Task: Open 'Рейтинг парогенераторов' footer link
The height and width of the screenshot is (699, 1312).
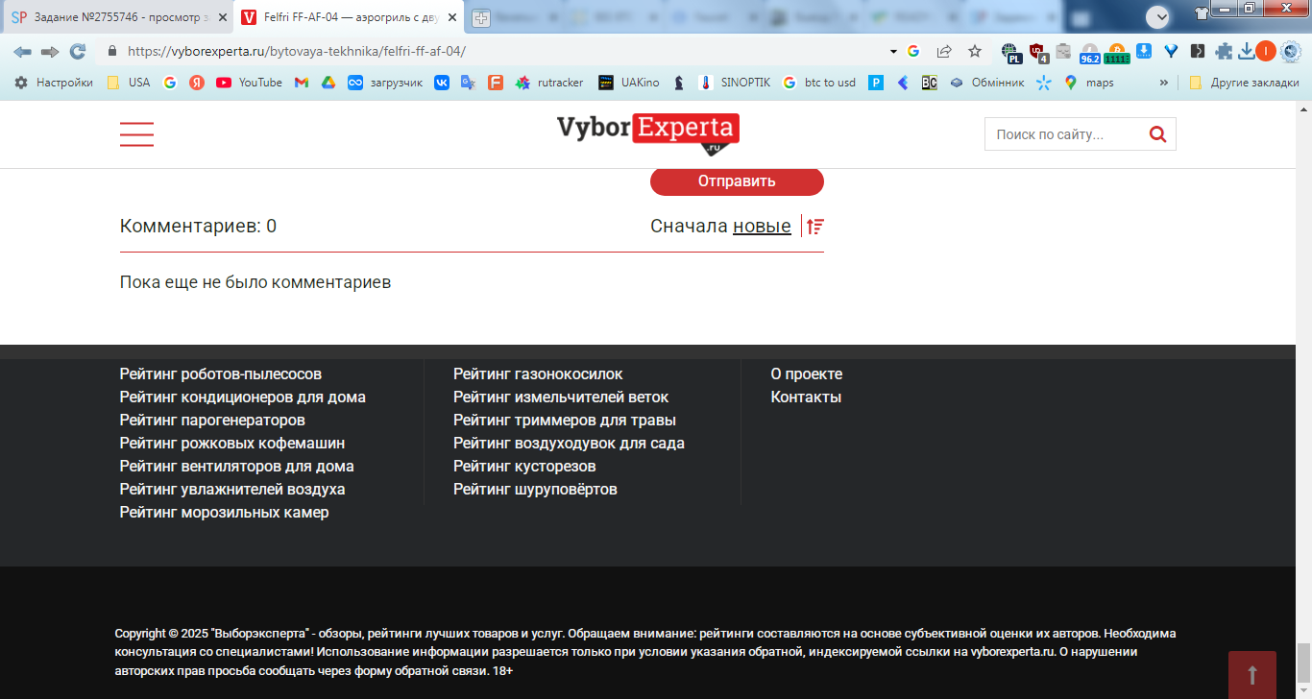Action: [x=212, y=421]
